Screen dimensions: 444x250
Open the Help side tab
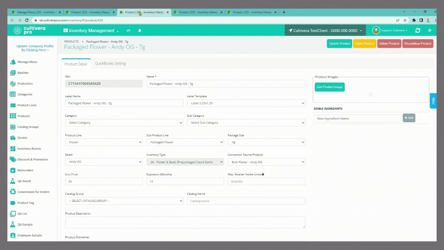point(433,101)
